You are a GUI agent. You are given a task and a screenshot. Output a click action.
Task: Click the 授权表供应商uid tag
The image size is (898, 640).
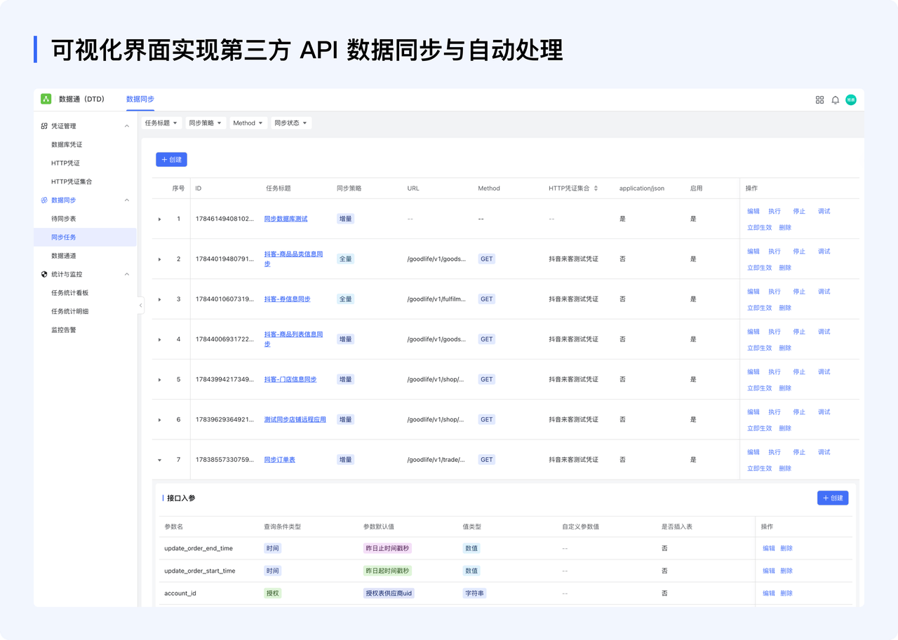tap(389, 593)
